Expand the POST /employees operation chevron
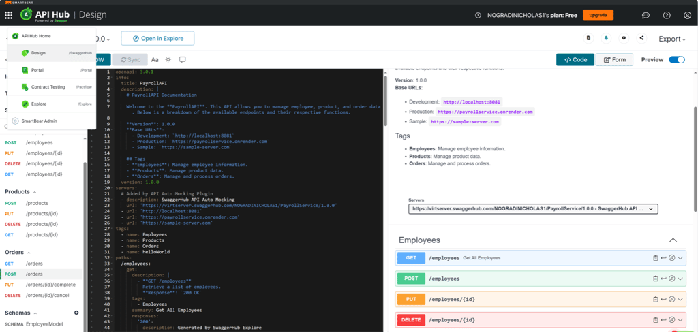Screen dimensions: 698x333 click(680, 279)
